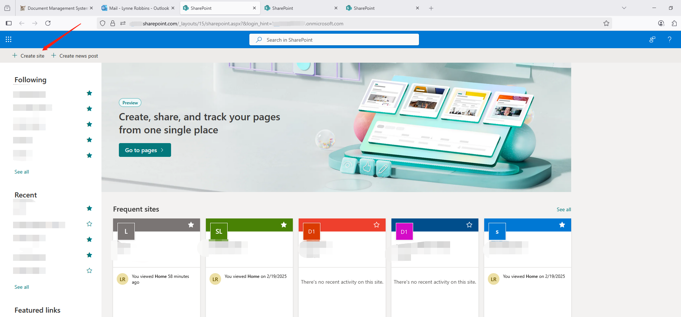See all Following sites
Image resolution: width=681 pixels, height=317 pixels.
coord(22,172)
